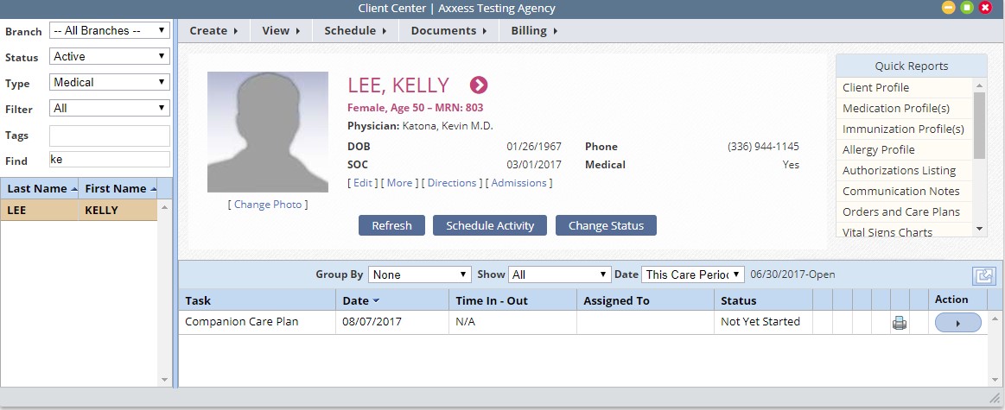1005x410 pixels.
Task: Sort the Last Name column
Action: tap(73, 189)
